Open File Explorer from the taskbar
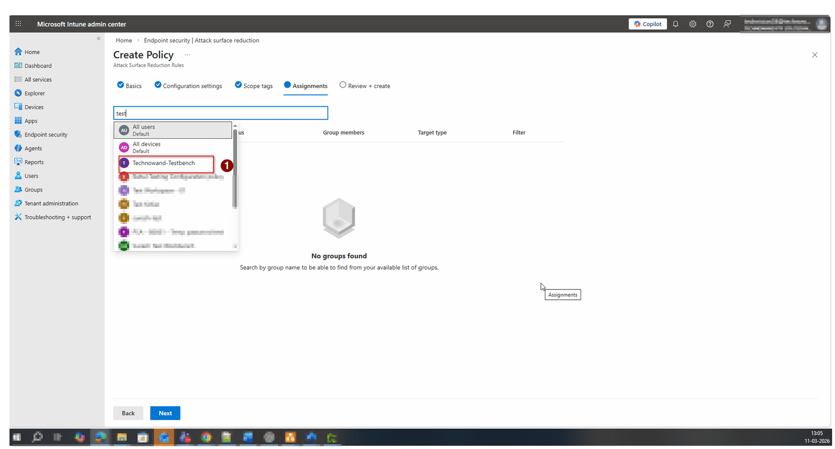The height and width of the screenshot is (449, 835). pos(122,437)
